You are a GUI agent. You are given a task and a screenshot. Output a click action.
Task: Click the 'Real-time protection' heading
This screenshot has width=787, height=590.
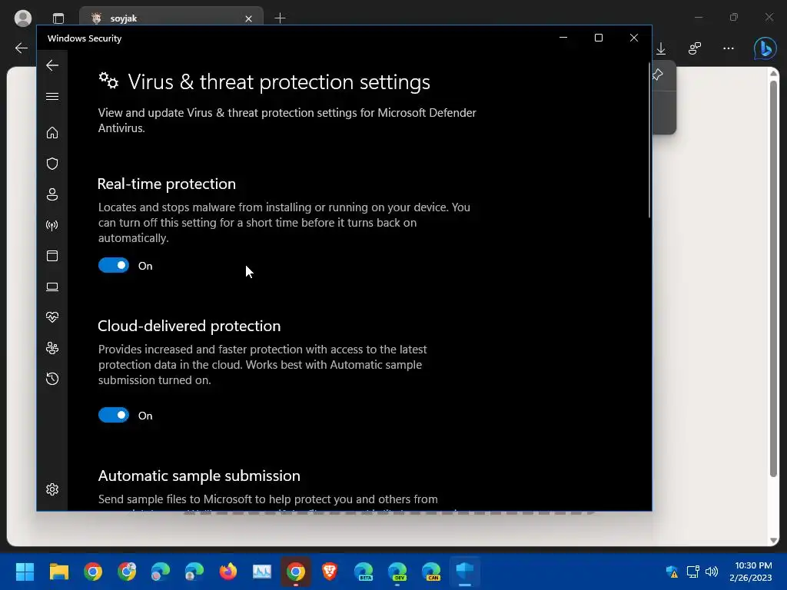click(x=167, y=184)
